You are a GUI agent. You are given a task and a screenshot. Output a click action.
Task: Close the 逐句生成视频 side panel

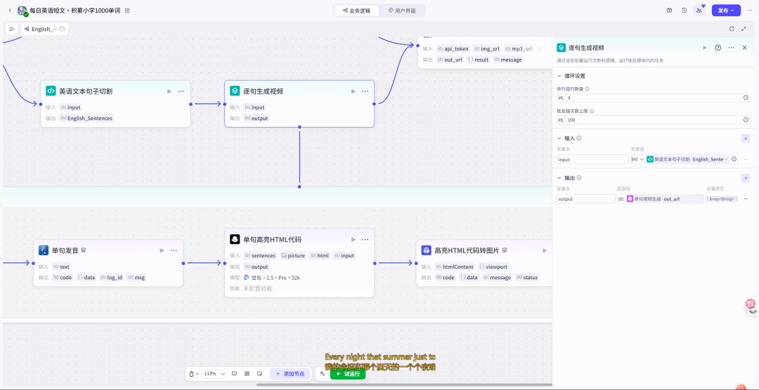click(744, 48)
